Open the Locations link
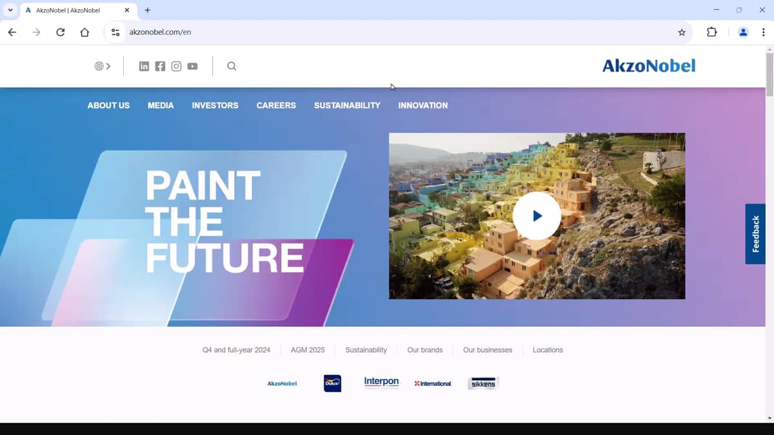Viewport: 774px width, 435px height. (548, 350)
